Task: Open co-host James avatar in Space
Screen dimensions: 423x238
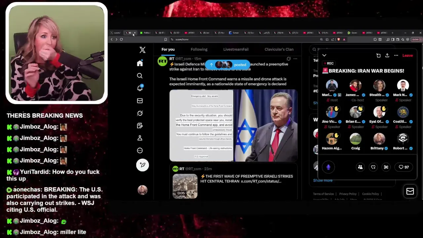Action: (x=356, y=86)
